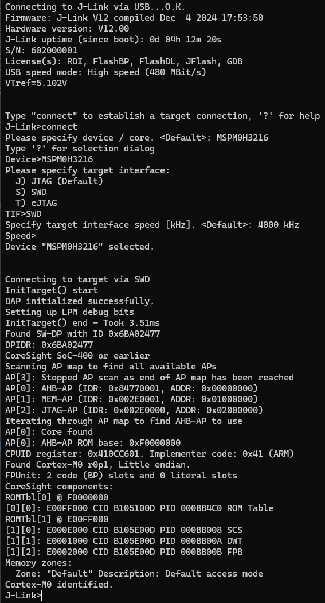Click the ROMTbl[0] @ F0000000 line
Screen dimensions: 325x603
coord(57,497)
